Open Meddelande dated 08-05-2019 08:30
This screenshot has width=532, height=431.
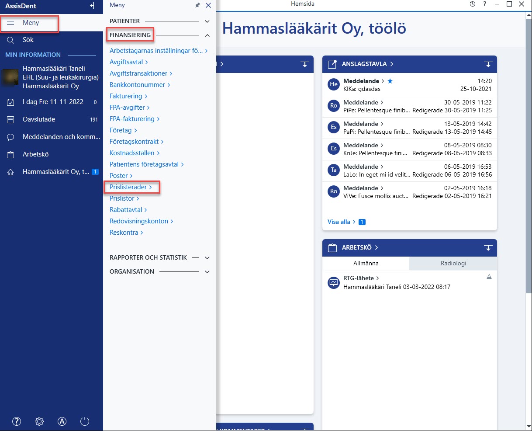coord(409,149)
